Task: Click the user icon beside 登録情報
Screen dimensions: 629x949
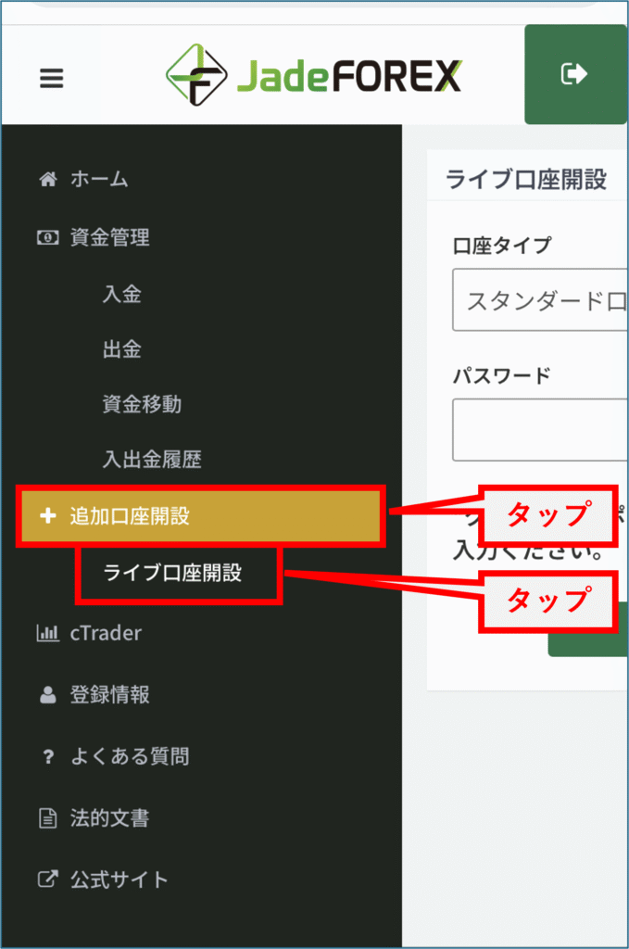Action: (48, 695)
